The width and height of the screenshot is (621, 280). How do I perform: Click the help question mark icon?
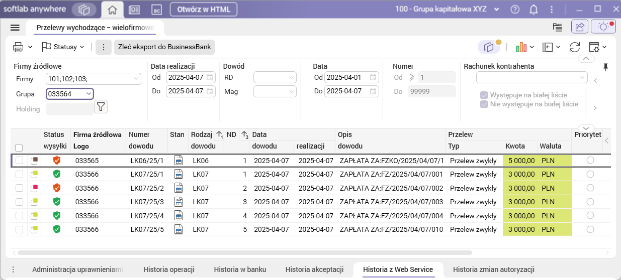click(x=515, y=10)
